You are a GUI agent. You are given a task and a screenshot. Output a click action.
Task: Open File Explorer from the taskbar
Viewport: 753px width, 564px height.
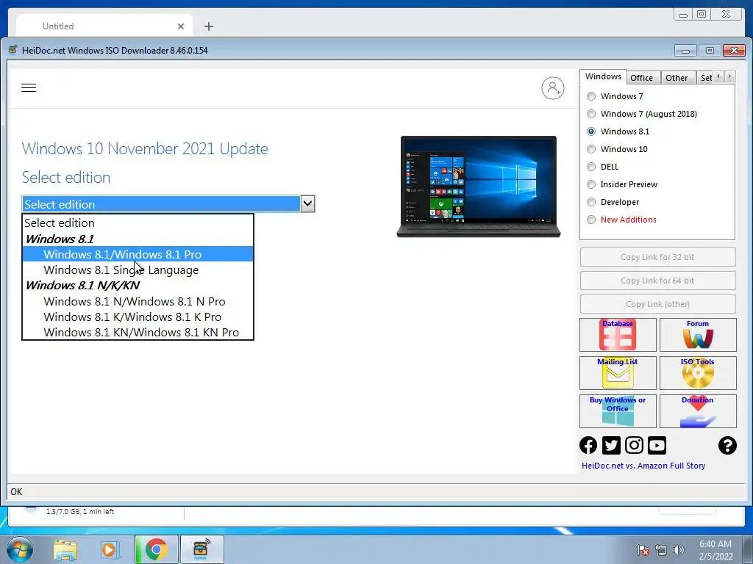(x=65, y=549)
